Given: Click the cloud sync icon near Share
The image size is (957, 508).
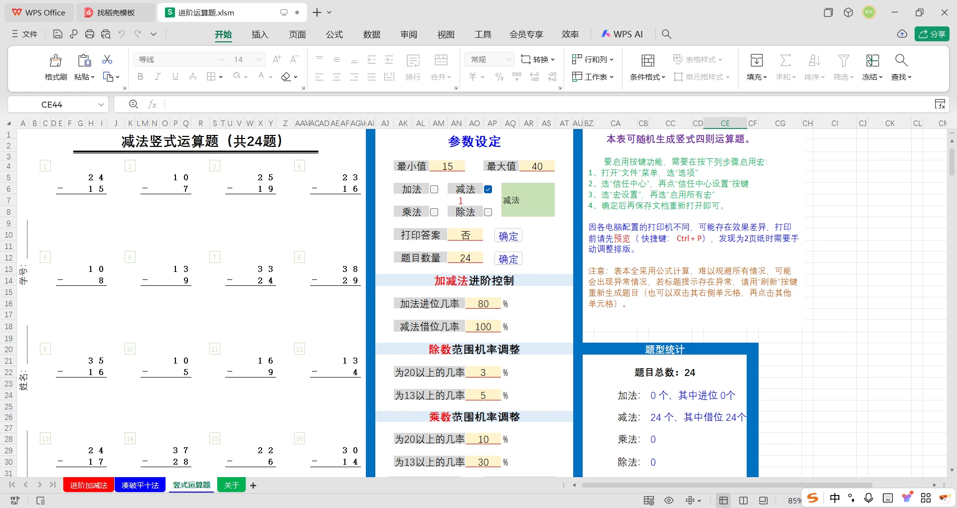Looking at the screenshot, I should (902, 34).
